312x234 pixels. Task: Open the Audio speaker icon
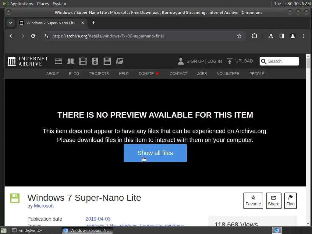(95, 61)
